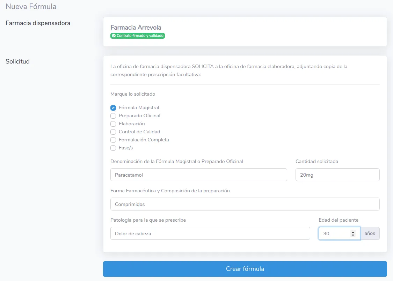
Task: Click the Nueva Fórmula page heading
Action: click(31, 7)
